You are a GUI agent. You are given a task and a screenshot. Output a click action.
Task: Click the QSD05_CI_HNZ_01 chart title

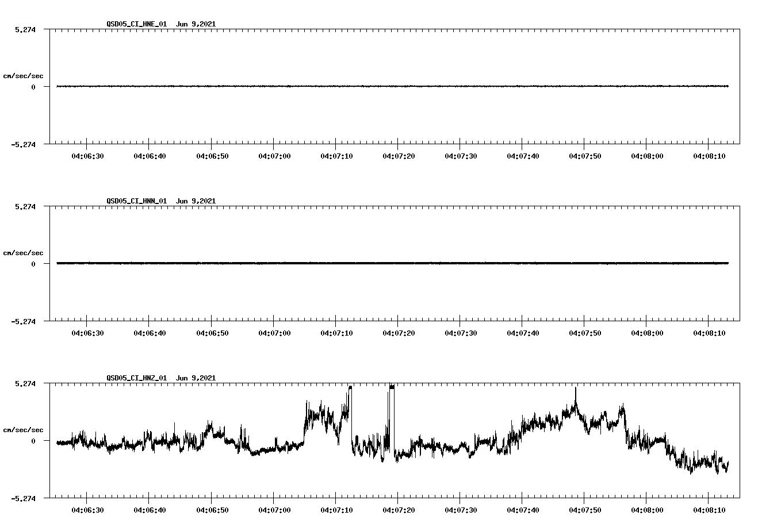coord(161,378)
